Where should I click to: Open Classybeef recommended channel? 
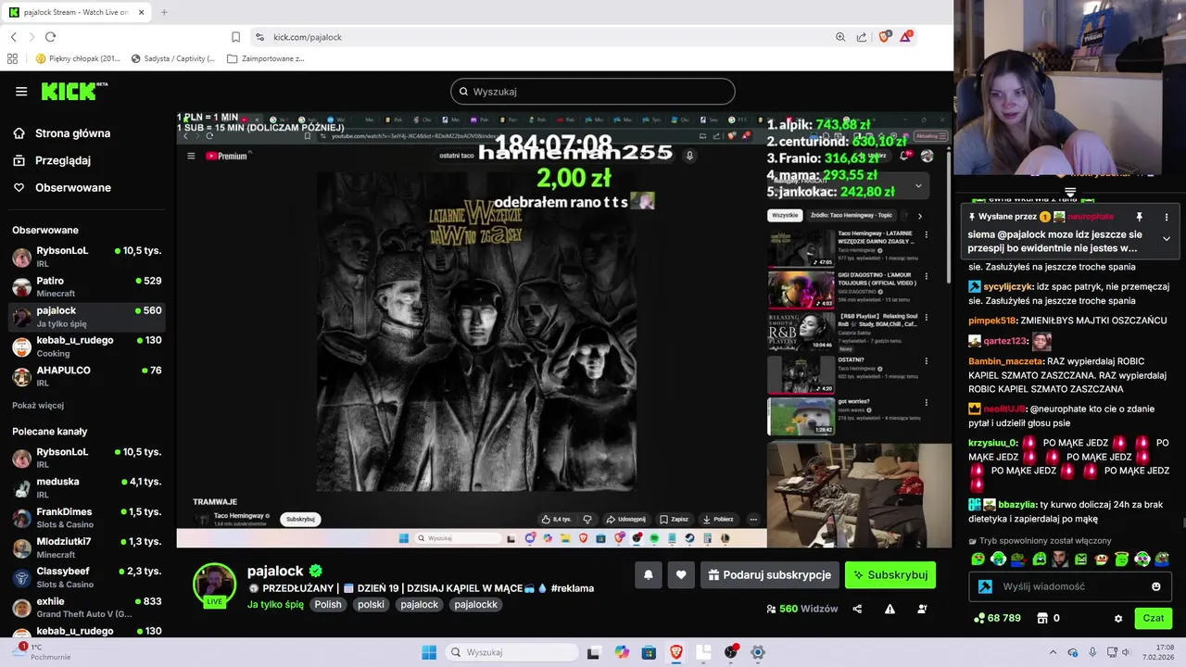click(x=86, y=577)
